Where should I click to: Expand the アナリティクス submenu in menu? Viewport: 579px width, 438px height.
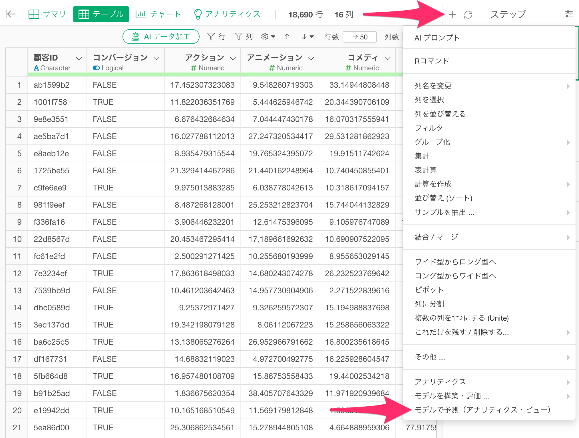(489, 382)
